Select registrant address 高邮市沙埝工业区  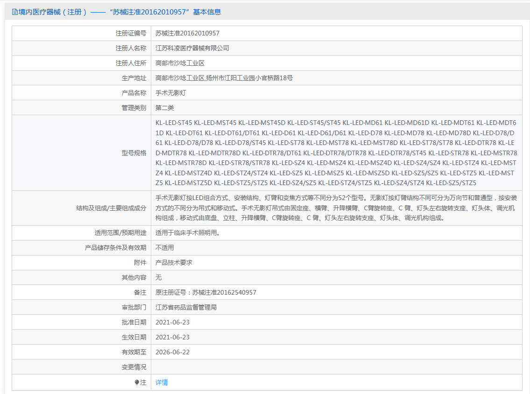(180, 63)
